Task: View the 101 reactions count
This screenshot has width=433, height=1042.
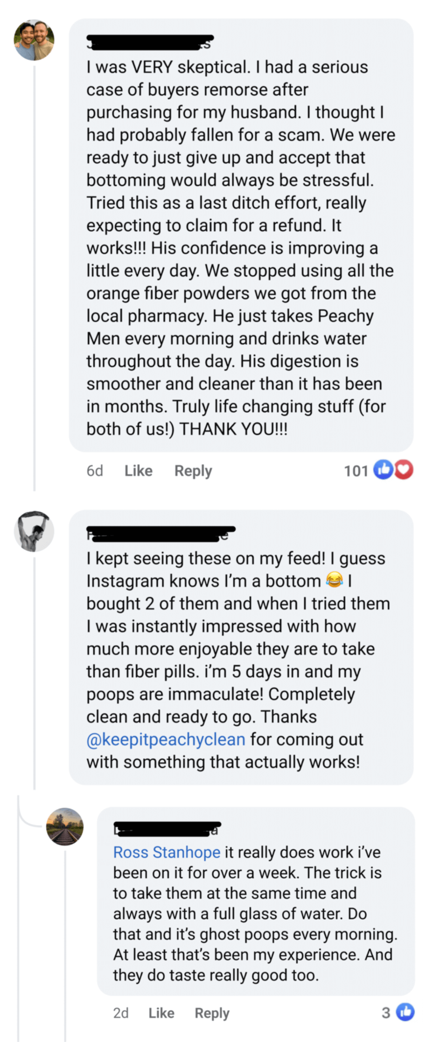Action: (355, 471)
